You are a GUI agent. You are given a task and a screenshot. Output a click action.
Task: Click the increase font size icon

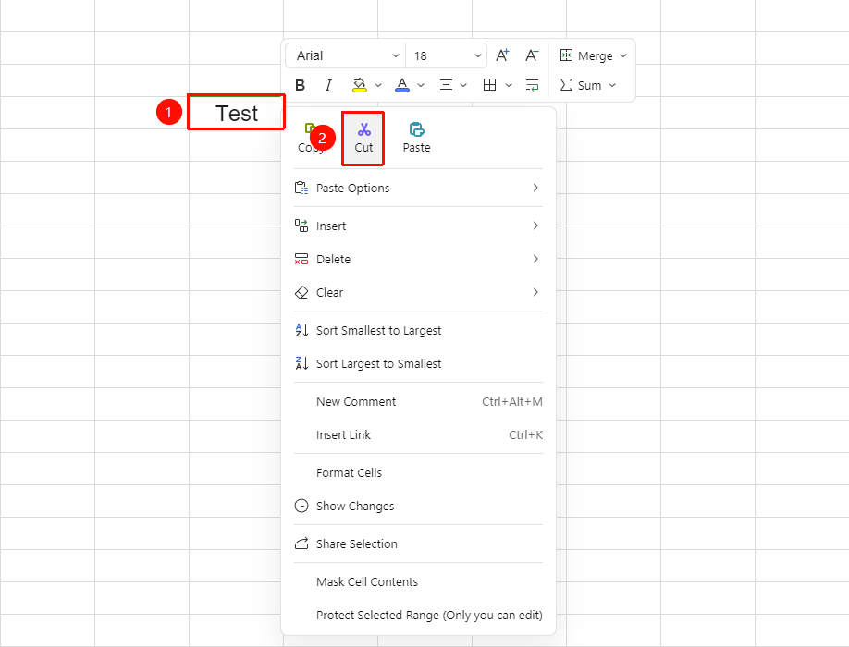(x=502, y=55)
